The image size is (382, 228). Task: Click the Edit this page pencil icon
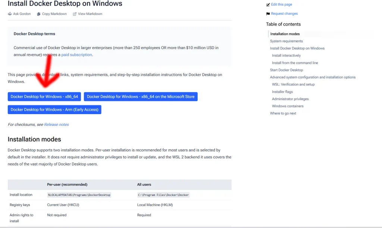pyautogui.click(x=268, y=4)
